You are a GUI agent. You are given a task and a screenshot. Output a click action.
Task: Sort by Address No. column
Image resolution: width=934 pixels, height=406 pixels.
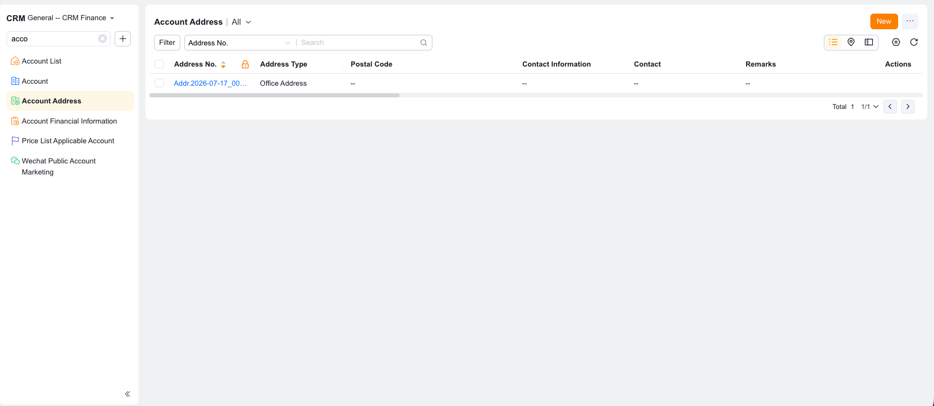click(223, 65)
